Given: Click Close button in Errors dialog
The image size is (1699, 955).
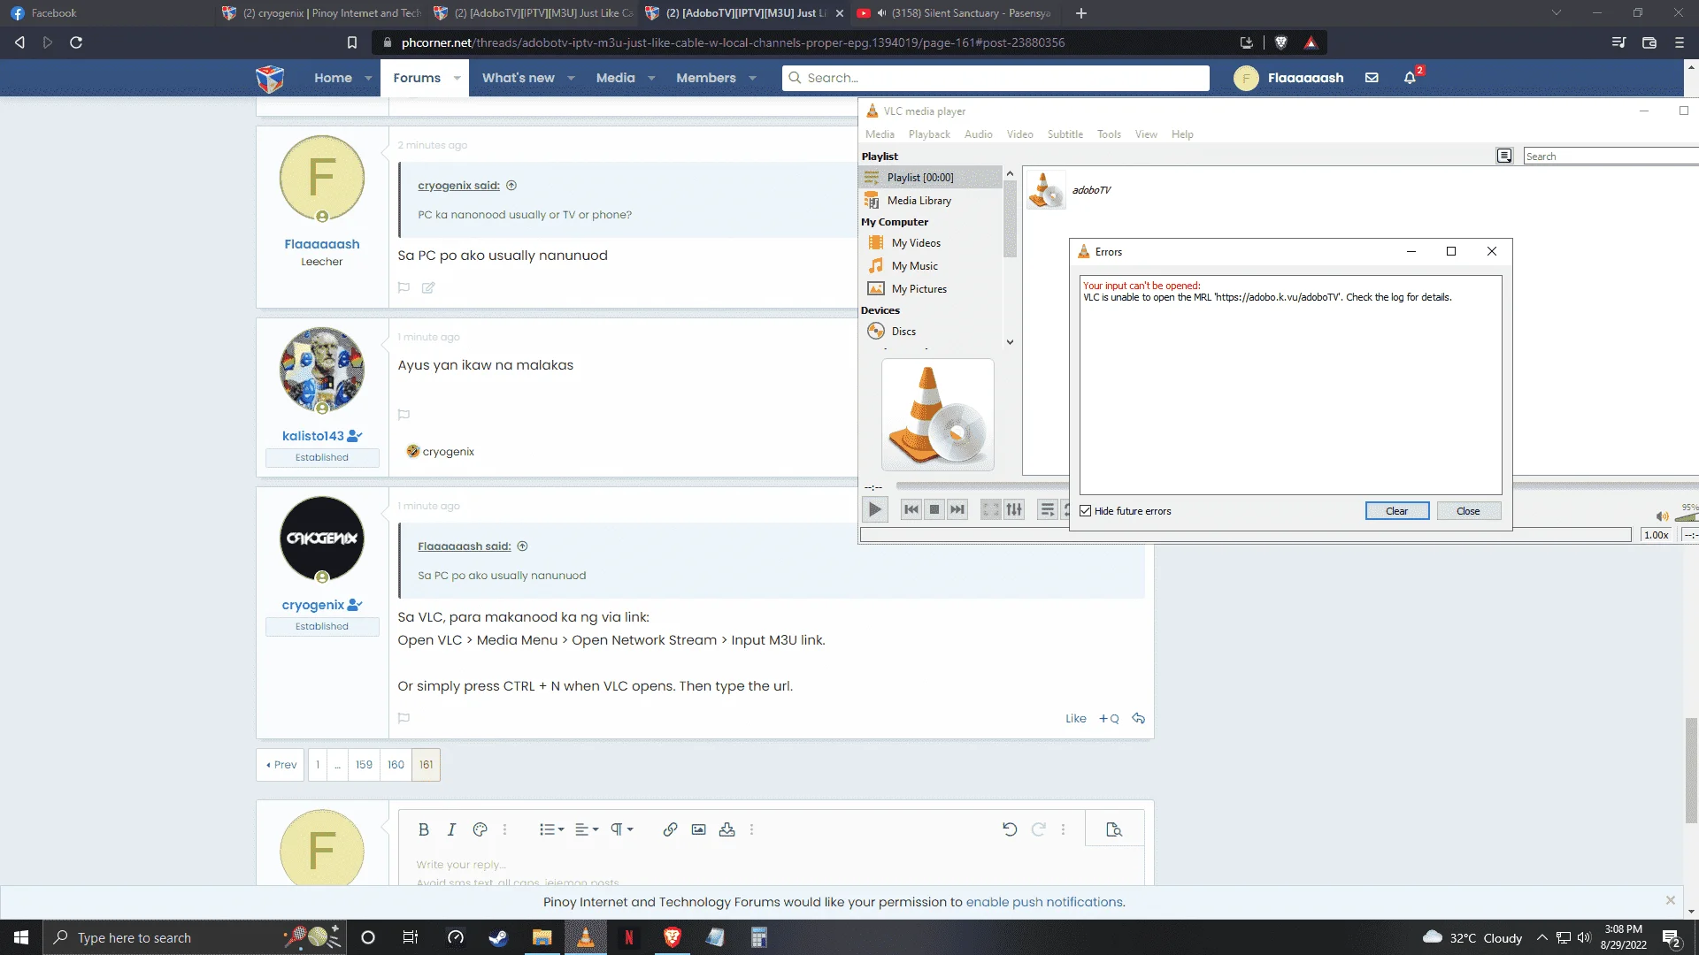Looking at the screenshot, I should tap(1468, 511).
